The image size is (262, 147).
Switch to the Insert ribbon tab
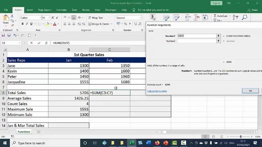click(x=30, y=10)
